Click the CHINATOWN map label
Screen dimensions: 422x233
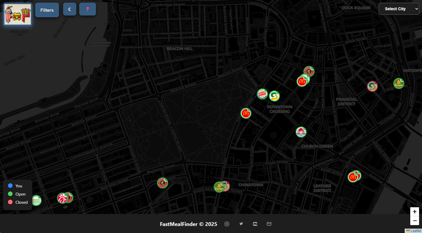pos(251,185)
